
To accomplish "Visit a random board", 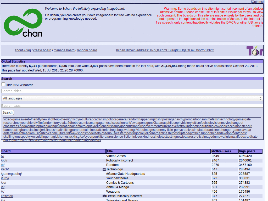I will [x=87, y=50].
